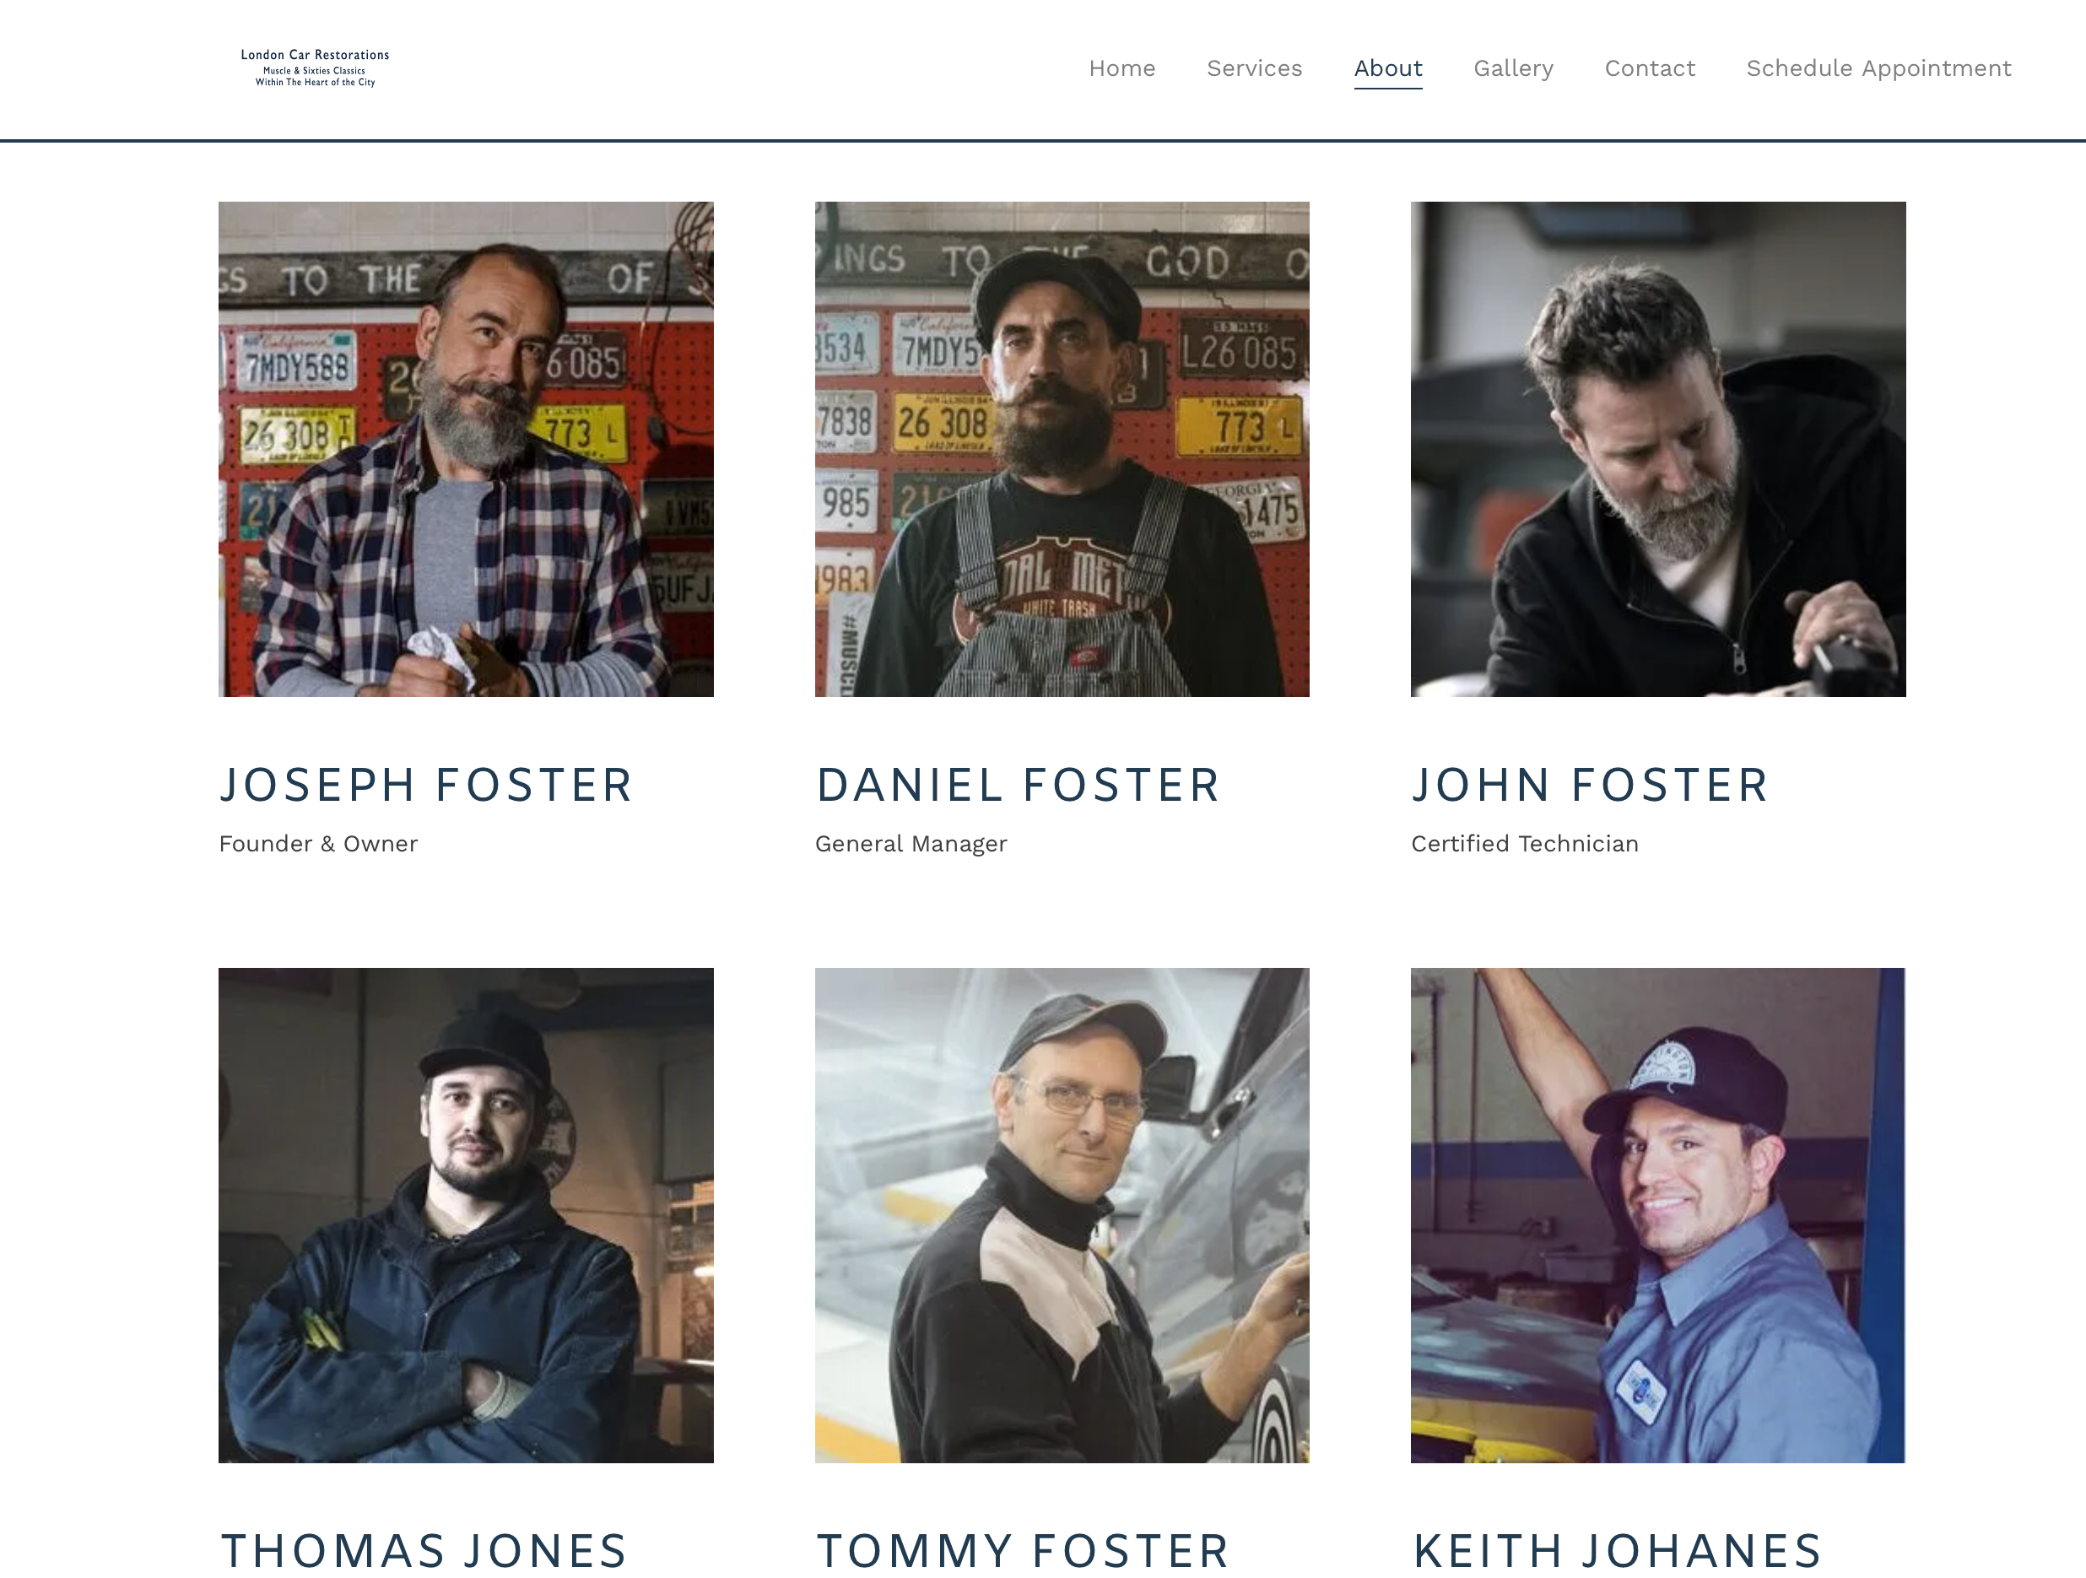Click Tommy Foster's photo
This screenshot has width=2086, height=1578.
tap(1062, 1215)
